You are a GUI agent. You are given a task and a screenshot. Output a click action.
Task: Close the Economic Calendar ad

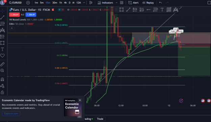80,100
